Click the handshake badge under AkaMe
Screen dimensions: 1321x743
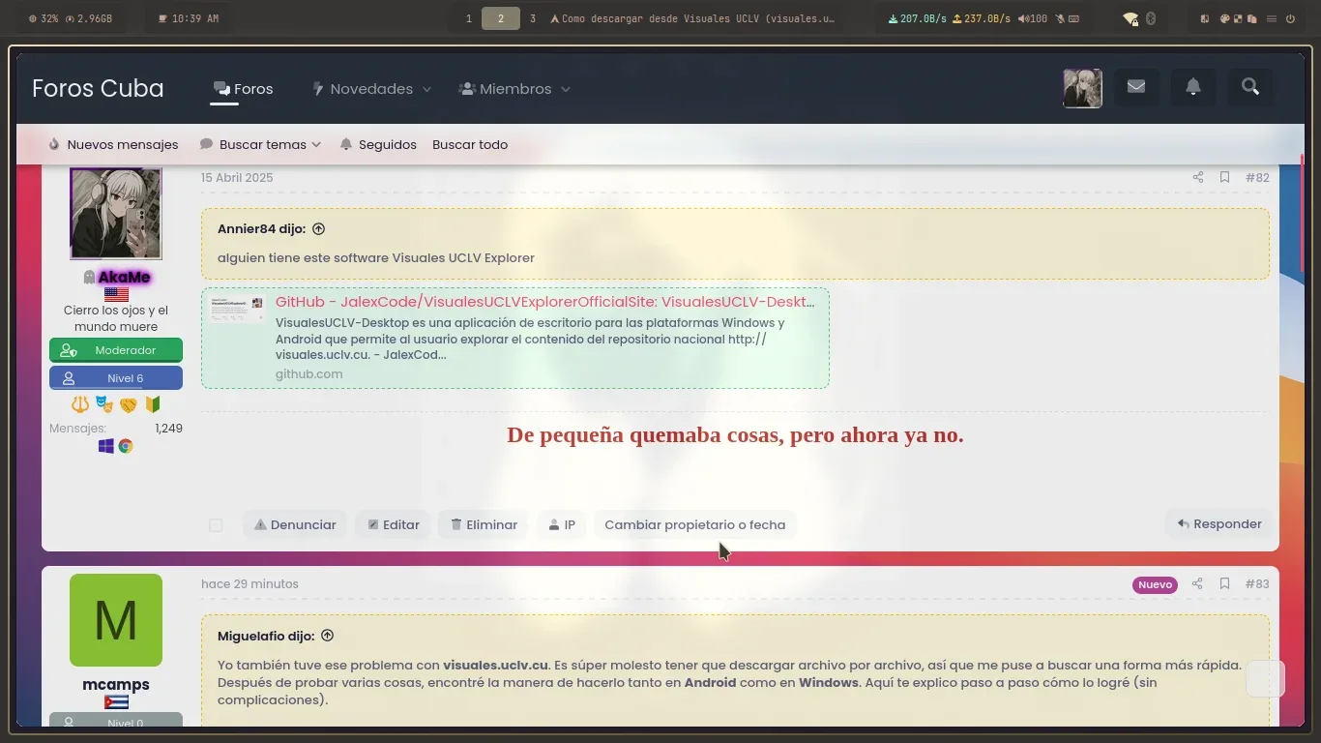click(x=128, y=404)
